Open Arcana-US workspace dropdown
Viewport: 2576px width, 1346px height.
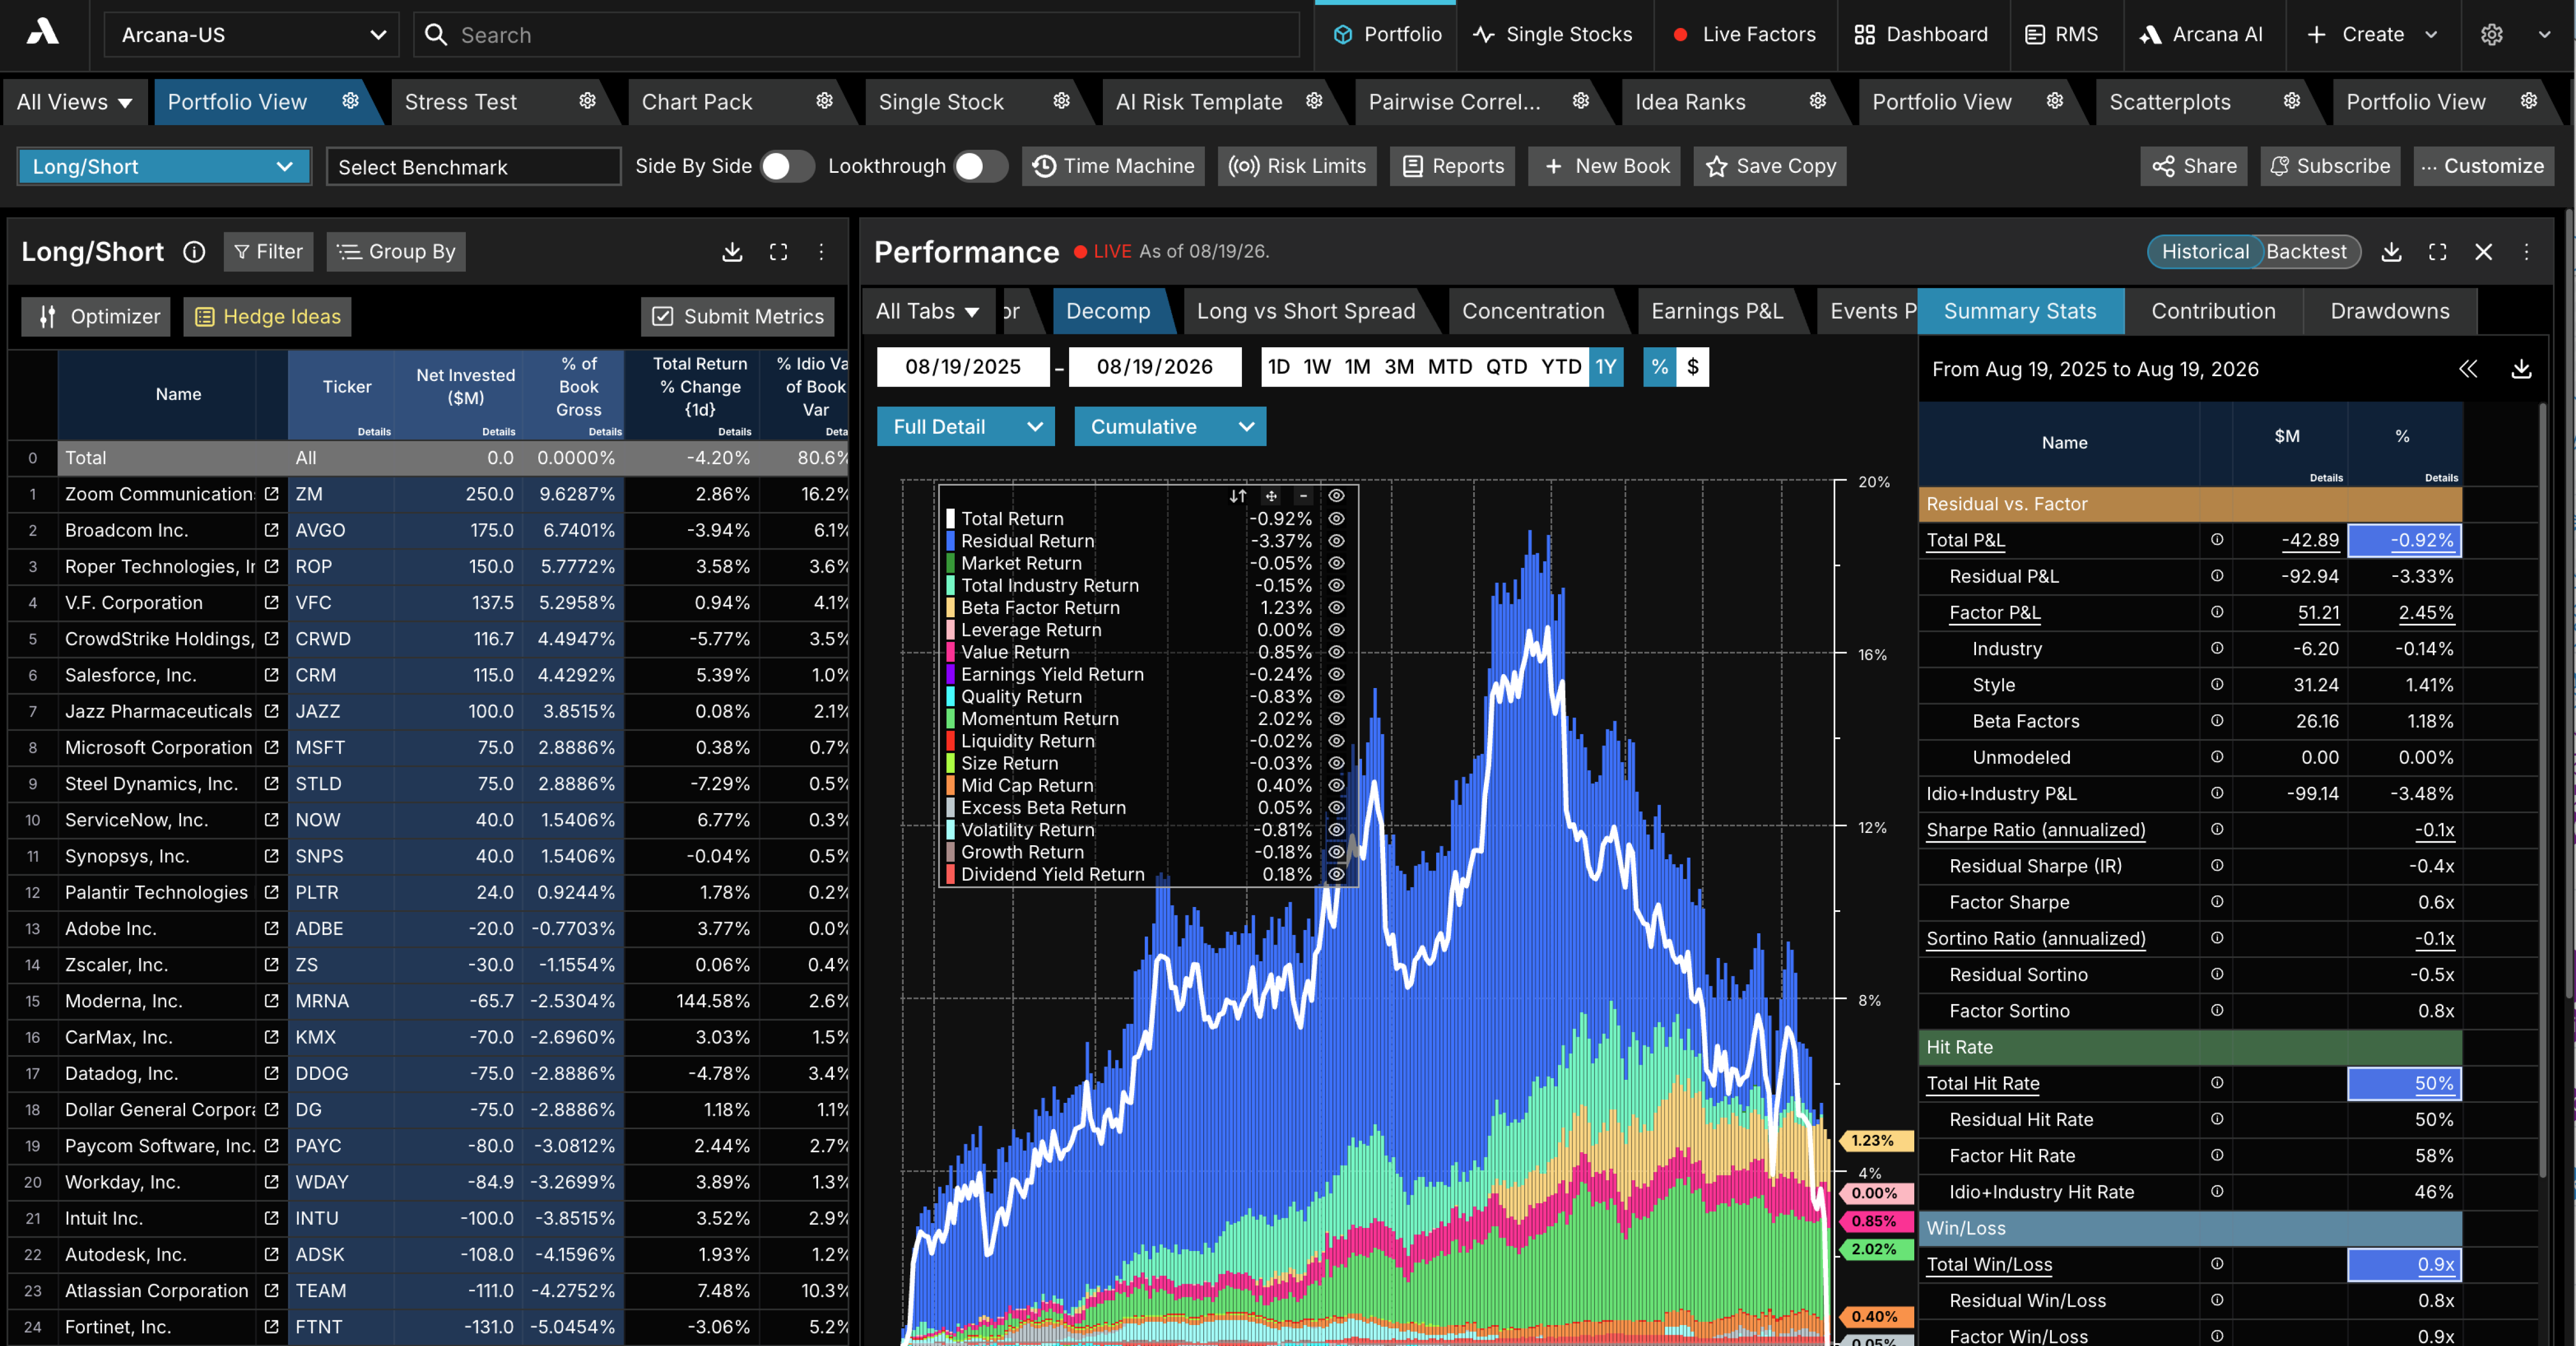click(251, 34)
